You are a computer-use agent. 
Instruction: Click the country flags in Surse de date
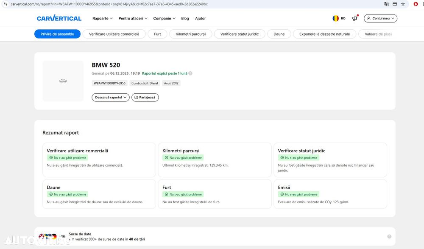tap(47, 237)
